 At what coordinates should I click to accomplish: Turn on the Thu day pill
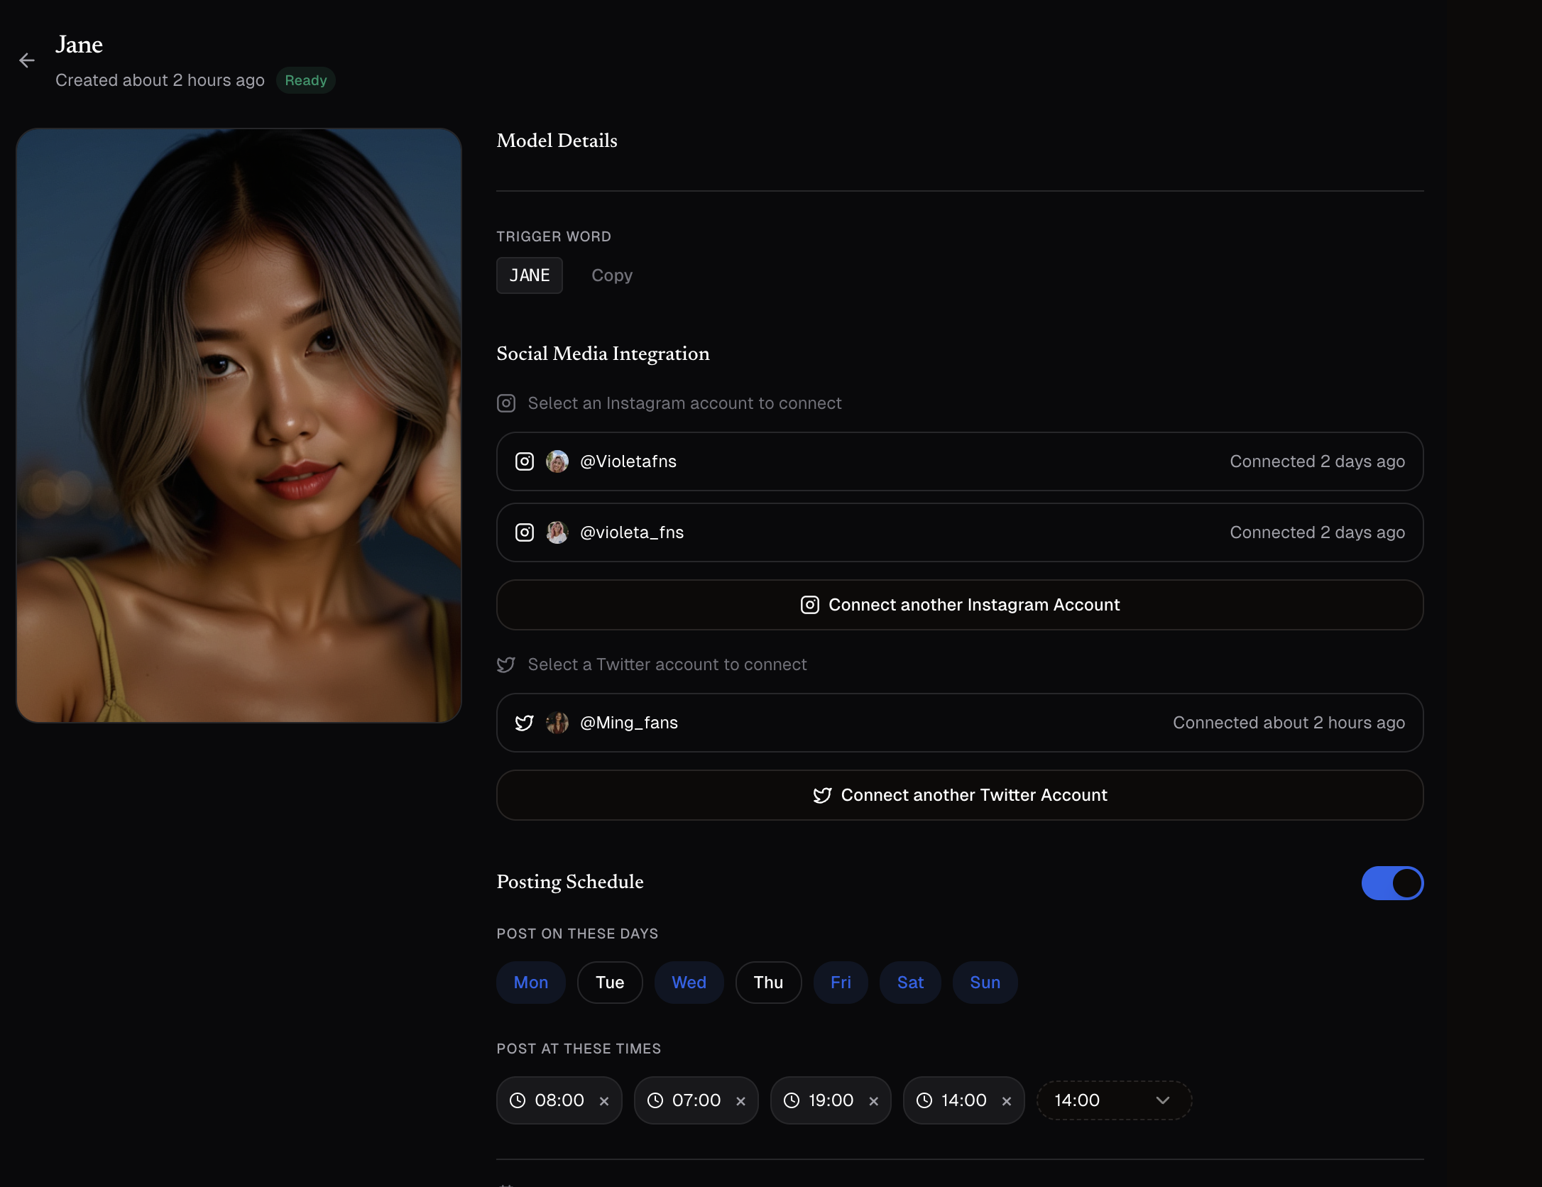point(768,983)
